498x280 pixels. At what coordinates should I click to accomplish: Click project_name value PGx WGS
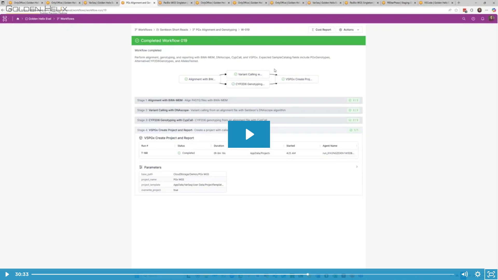pyautogui.click(x=179, y=179)
